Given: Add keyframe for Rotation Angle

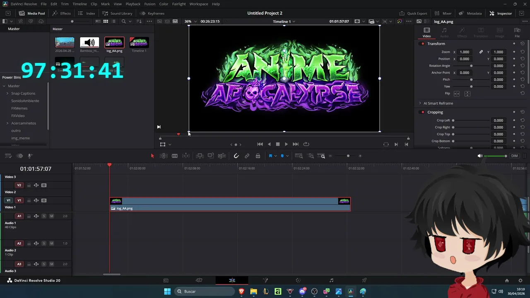Looking at the screenshot, I should pos(514,66).
